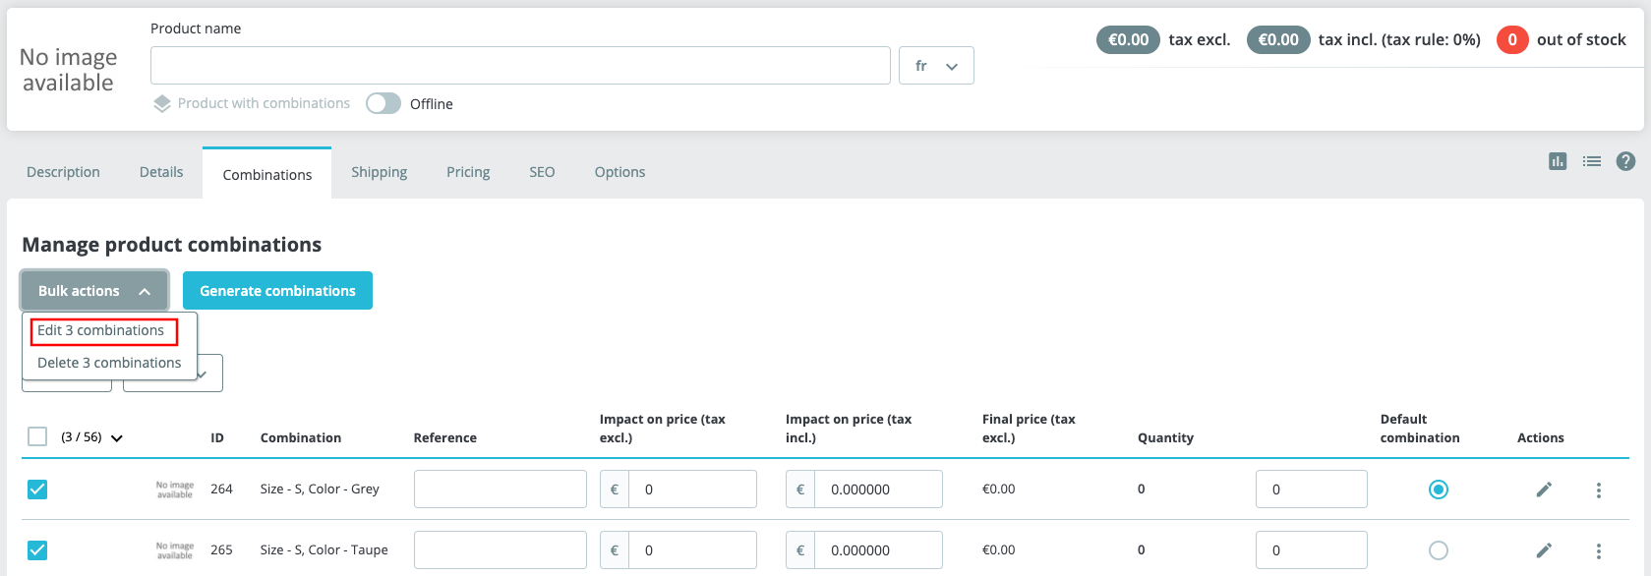Toggle the Offline product status switch
Screen dimensions: 1651x576
pyautogui.click(x=383, y=104)
